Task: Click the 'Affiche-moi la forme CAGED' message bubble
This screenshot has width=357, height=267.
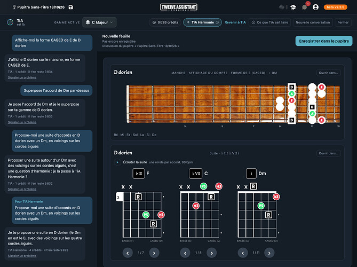Action: point(52,43)
